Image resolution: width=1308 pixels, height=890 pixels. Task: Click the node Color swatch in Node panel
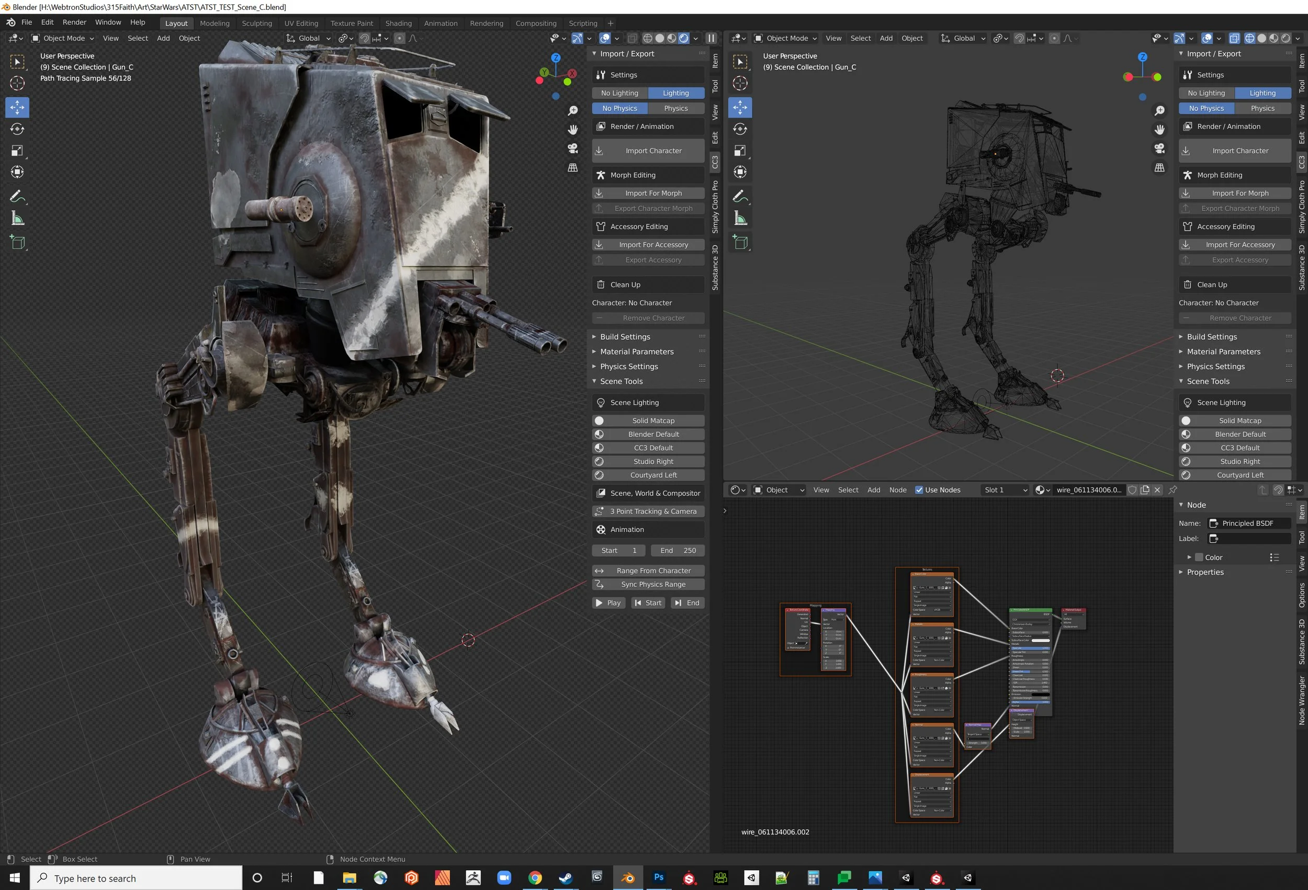1199,557
